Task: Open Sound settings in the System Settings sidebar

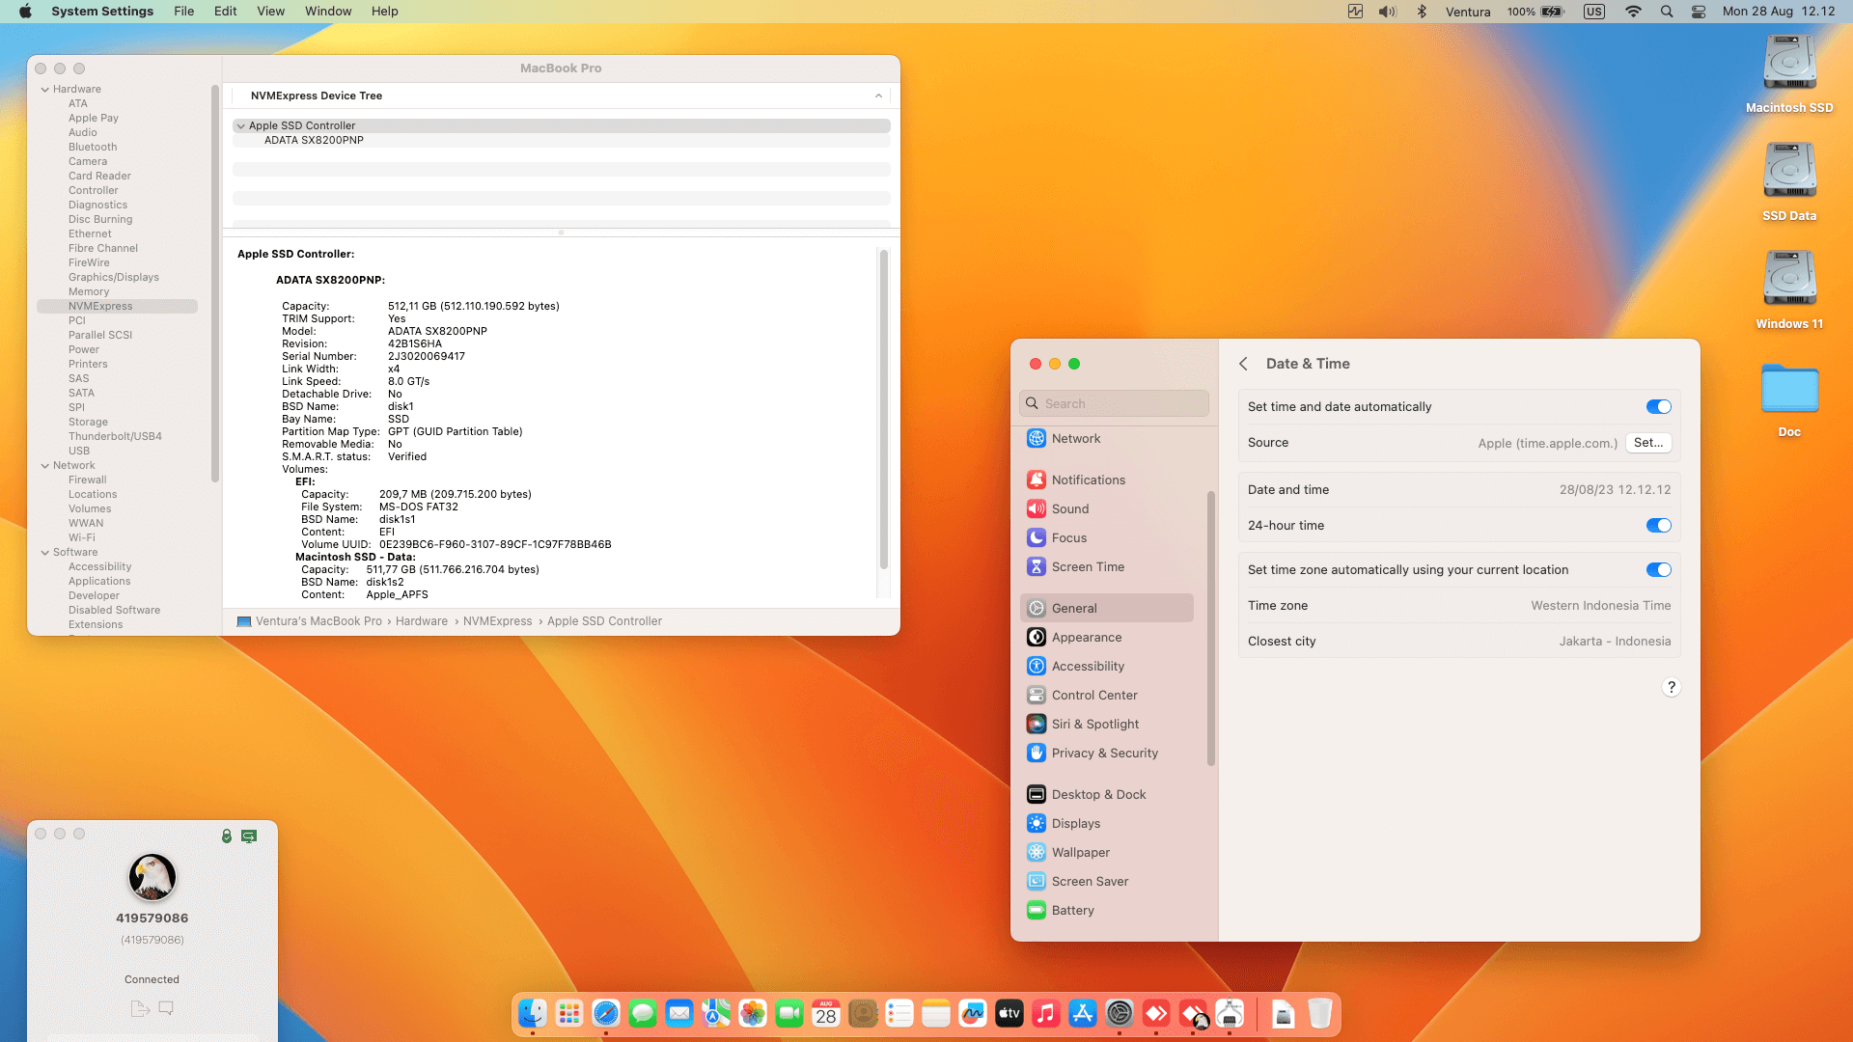Action: pyautogui.click(x=1069, y=508)
